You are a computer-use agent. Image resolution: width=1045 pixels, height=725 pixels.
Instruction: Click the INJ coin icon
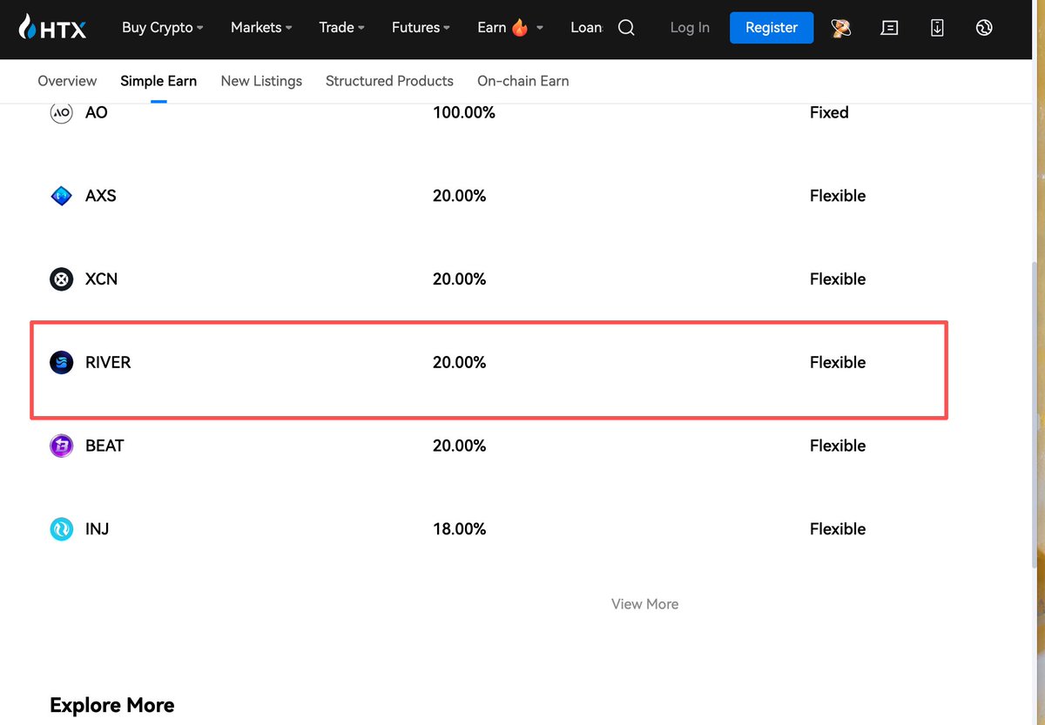[62, 529]
